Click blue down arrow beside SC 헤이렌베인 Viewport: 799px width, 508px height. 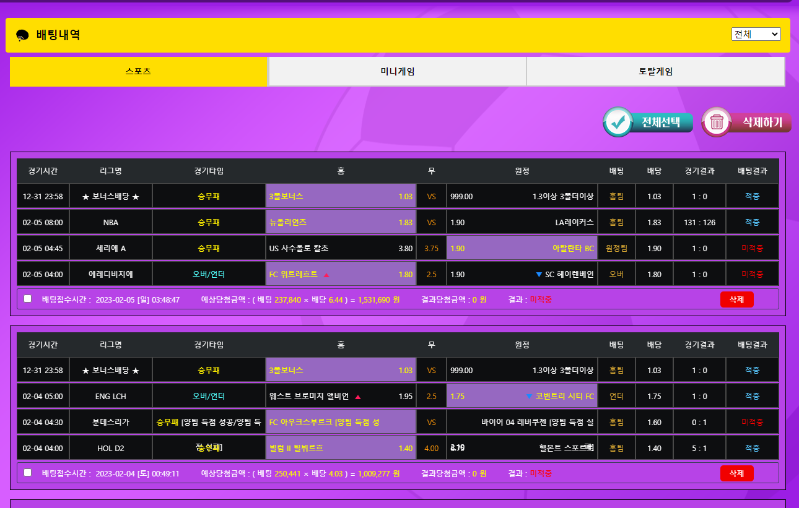pyautogui.click(x=538, y=275)
